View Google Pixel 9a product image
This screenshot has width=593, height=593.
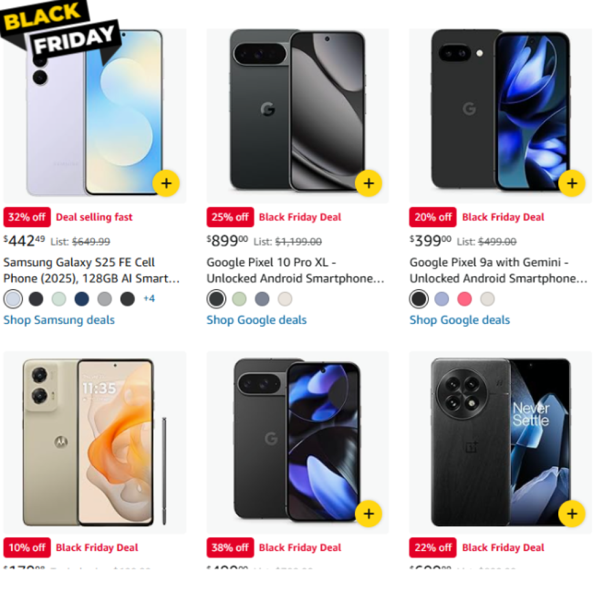point(500,116)
